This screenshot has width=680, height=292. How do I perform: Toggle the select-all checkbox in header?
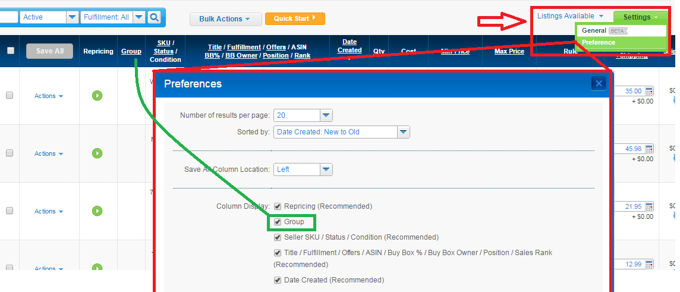pos(11,51)
